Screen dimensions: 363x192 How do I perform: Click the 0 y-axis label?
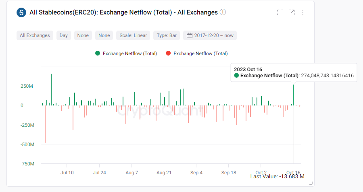click(x=22, y=105)
